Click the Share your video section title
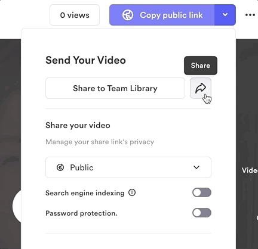258x249 pixels. coord(78,126)
